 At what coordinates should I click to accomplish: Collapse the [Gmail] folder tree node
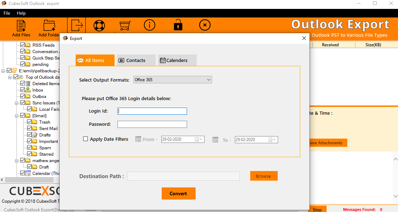coord(17,116)
